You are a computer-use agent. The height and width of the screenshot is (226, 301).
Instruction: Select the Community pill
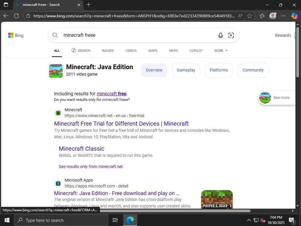[x=253, y=70]
